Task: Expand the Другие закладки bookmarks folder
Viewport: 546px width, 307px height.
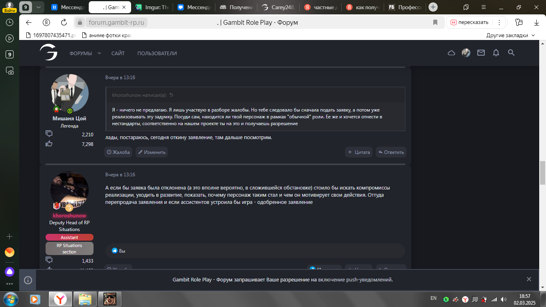Action: click(510, 35)
